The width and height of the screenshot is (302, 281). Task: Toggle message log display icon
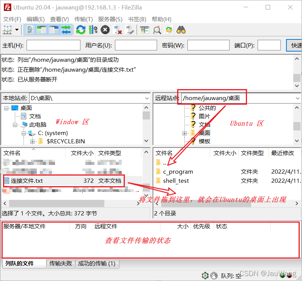(x=30, y=30)
